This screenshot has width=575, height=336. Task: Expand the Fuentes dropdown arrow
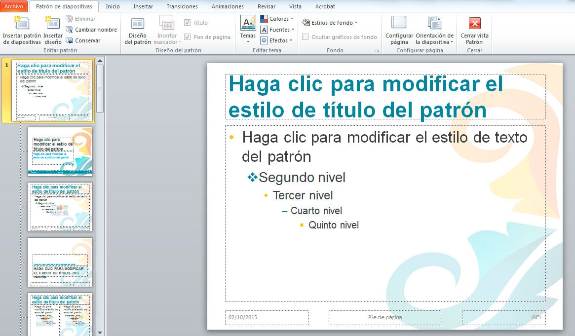point(293,30)
